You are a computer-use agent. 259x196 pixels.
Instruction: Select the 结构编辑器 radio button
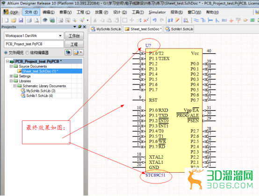(x=27, y=53)
